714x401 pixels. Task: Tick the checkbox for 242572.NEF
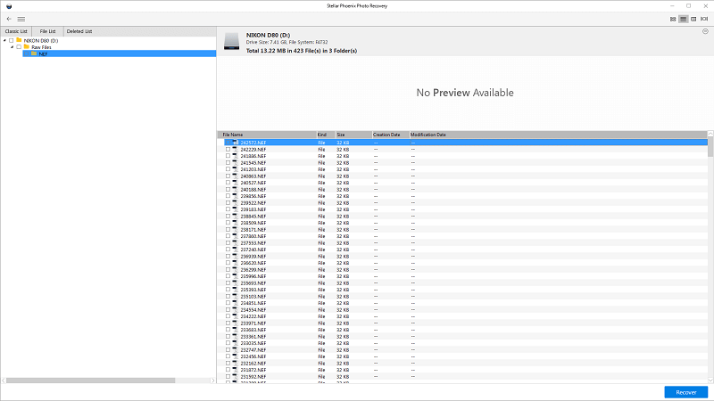(x=228, y=143)
